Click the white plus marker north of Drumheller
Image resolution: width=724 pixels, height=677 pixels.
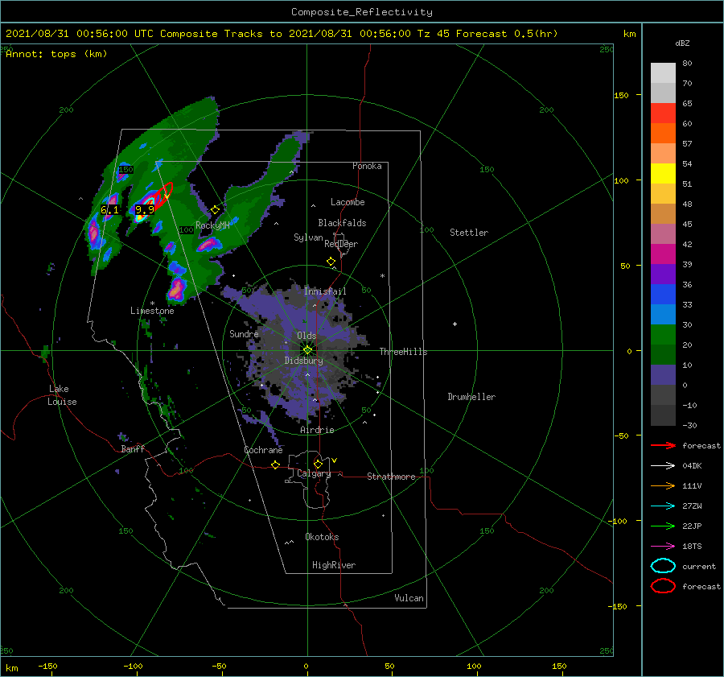tap(455, 324)
